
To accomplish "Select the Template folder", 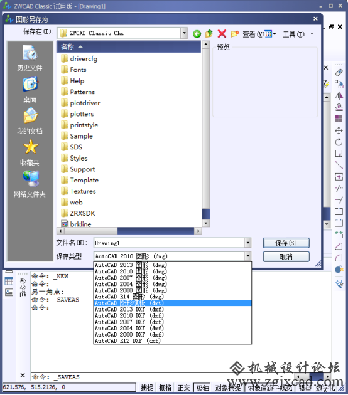I will pyautogui.click(x=80, y=181).
